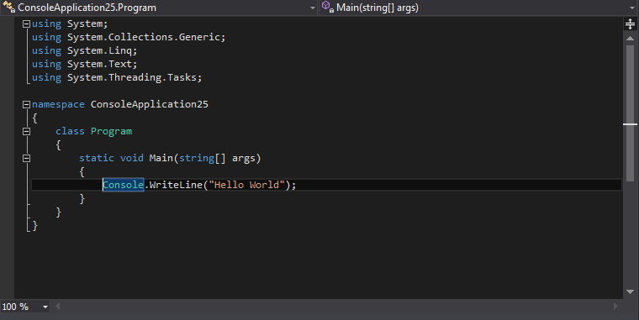Click the split editor window handle icon
The width and height of the screenshot is (639, 320).
630,24
